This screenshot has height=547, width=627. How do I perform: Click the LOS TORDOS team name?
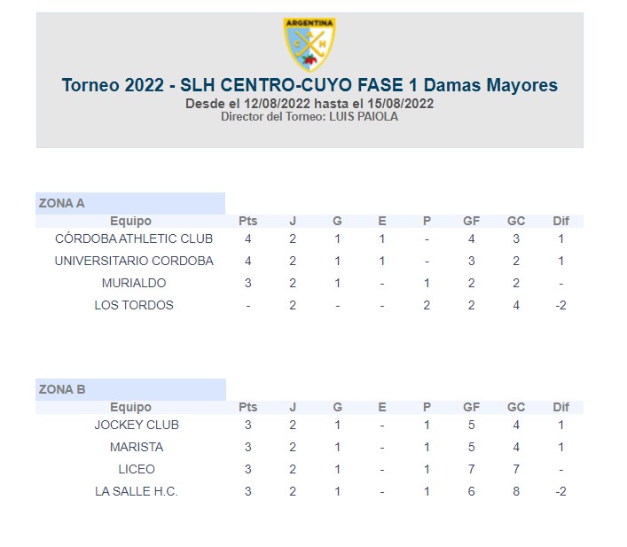(134, 305)
